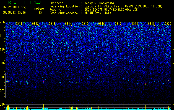Click the bright echo at spectrogram start before 0911

coord(8,81)
